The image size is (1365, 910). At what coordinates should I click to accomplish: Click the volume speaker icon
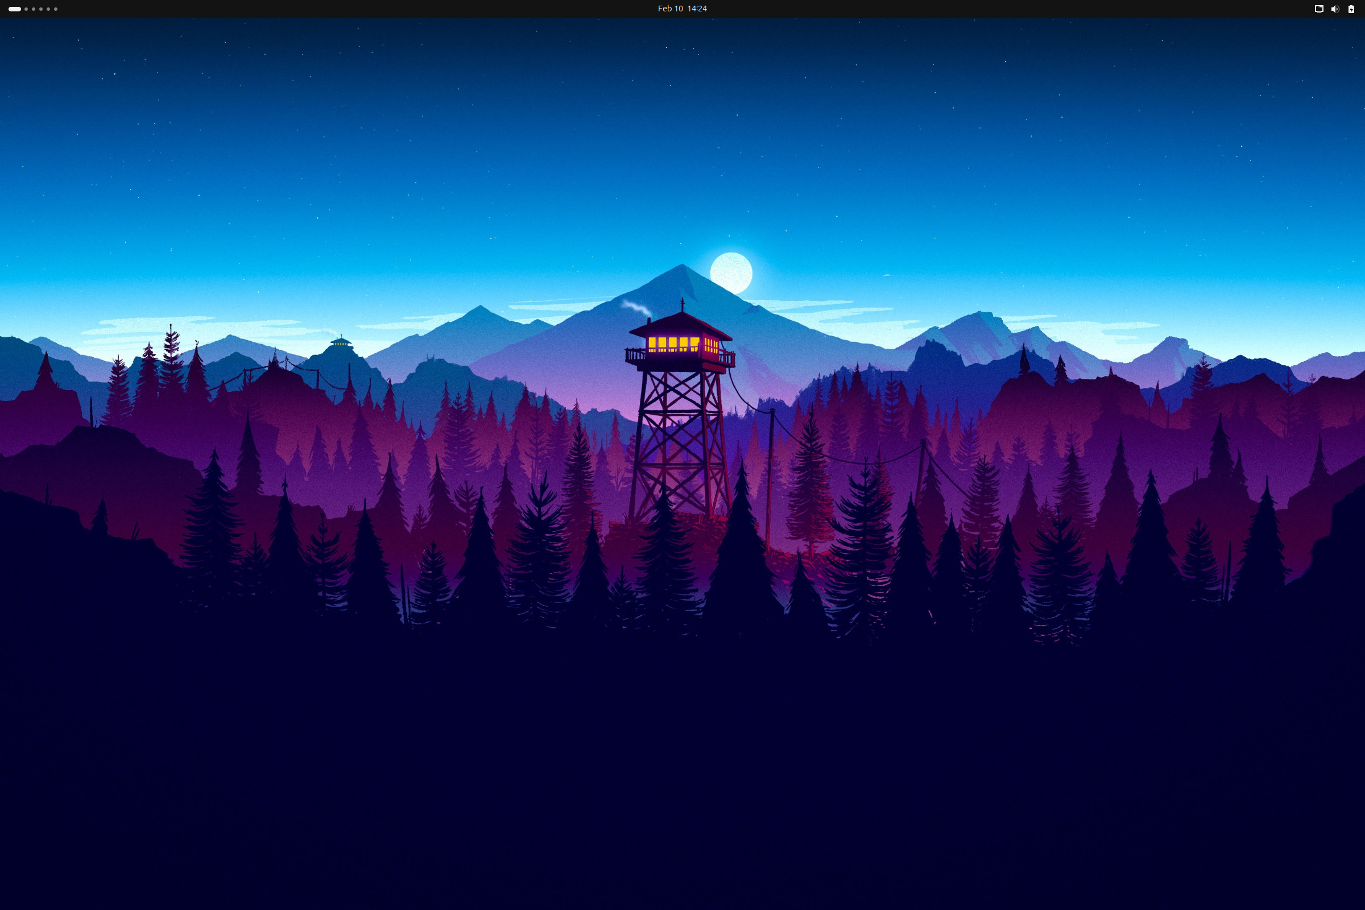click(x=1335, y=9)
